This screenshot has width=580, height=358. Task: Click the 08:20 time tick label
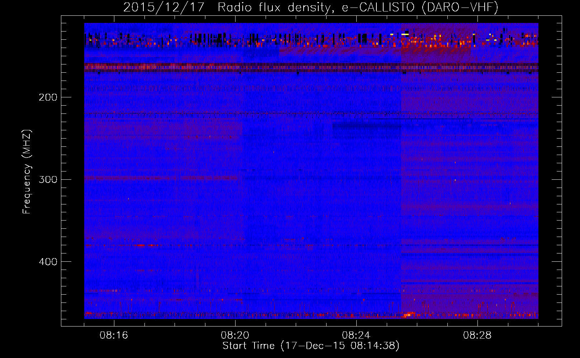click(x=235, y=335)
